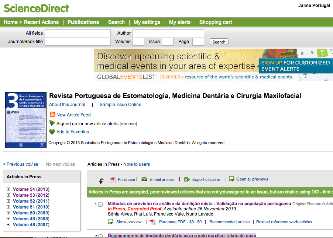Open the Note to users link

[137, 164]
